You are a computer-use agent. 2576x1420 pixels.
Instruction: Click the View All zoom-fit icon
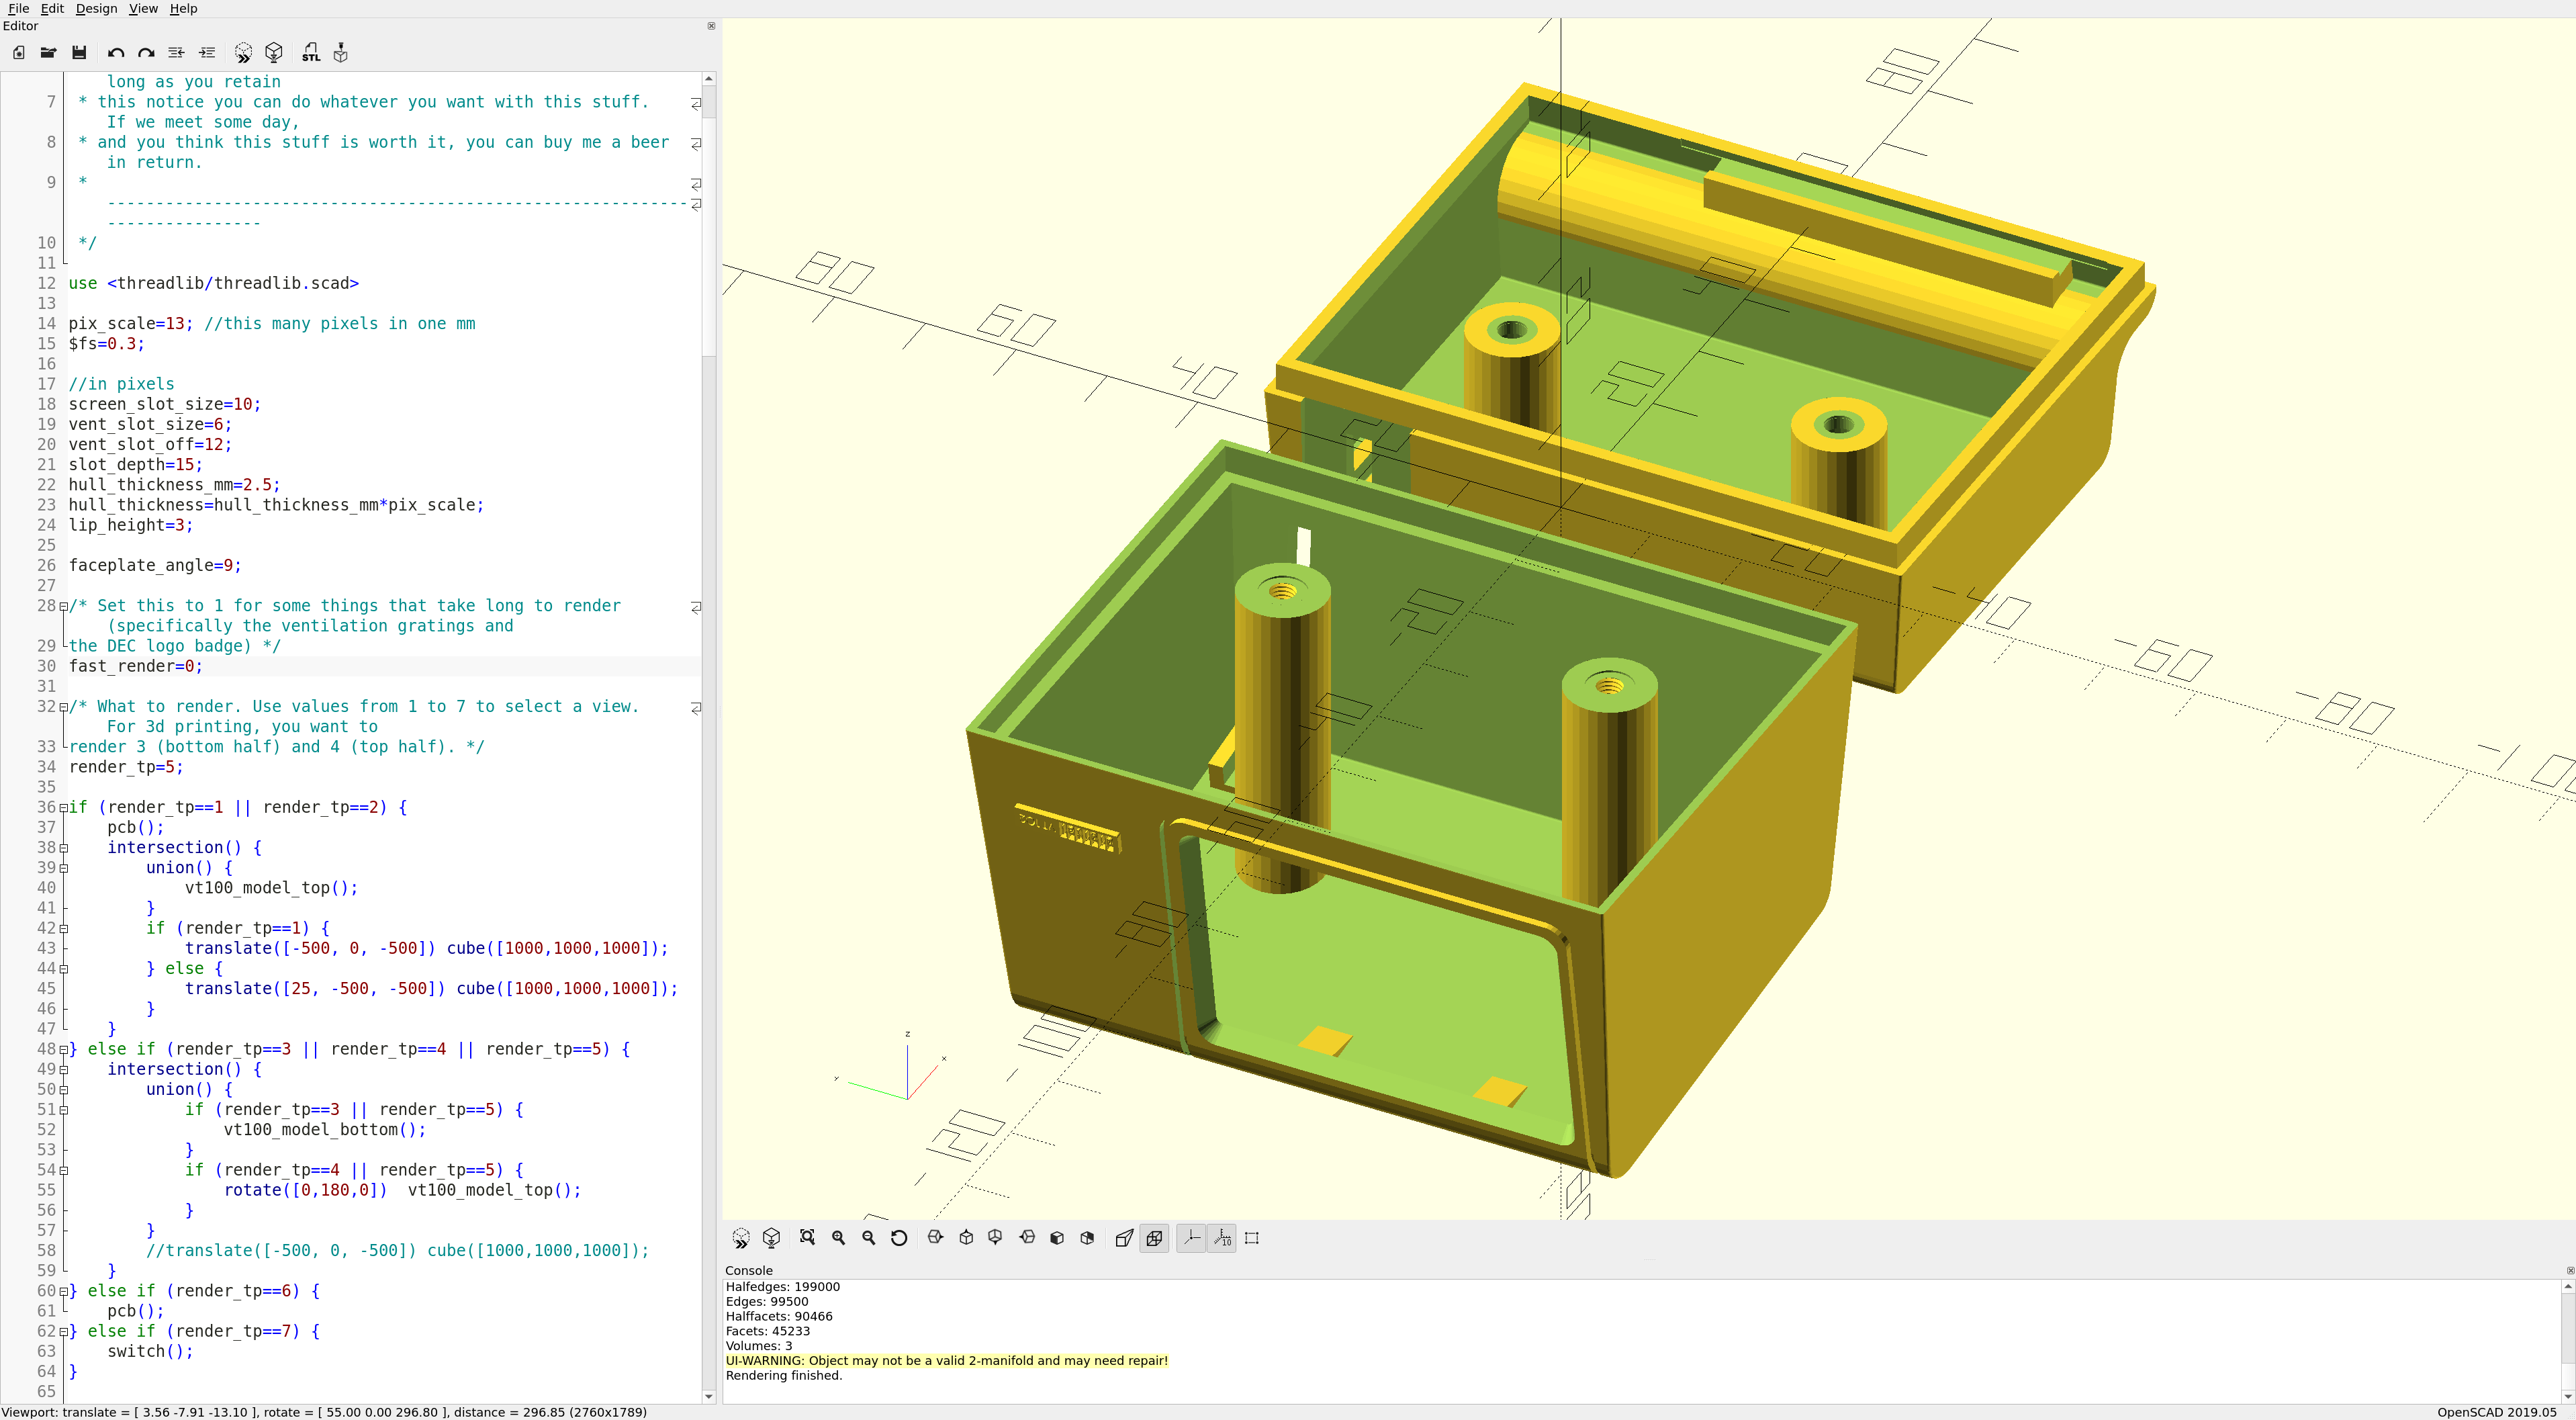(x=807, y=1238)
